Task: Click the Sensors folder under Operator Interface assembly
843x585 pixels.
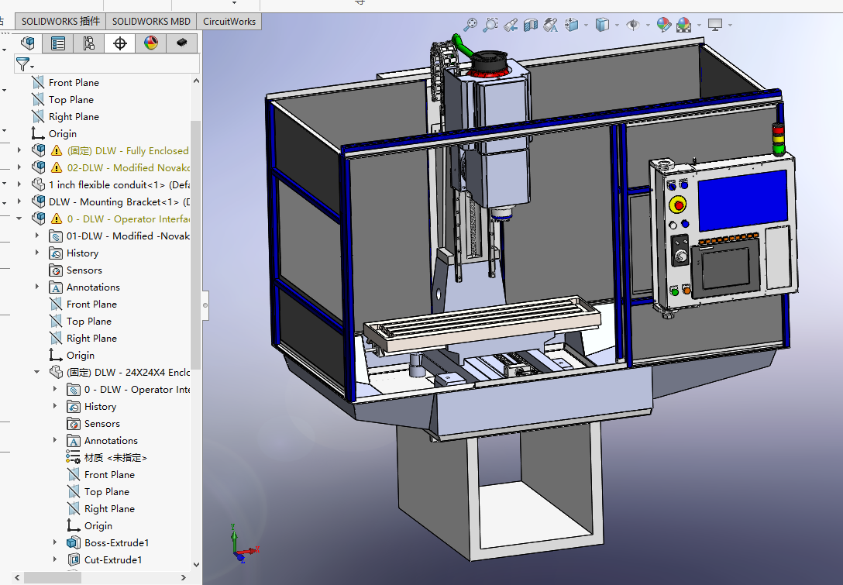Action: point(84,270)
